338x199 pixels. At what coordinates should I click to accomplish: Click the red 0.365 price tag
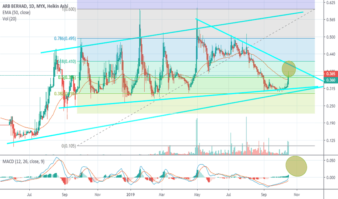pyautogui.click(x=331, y=74)
